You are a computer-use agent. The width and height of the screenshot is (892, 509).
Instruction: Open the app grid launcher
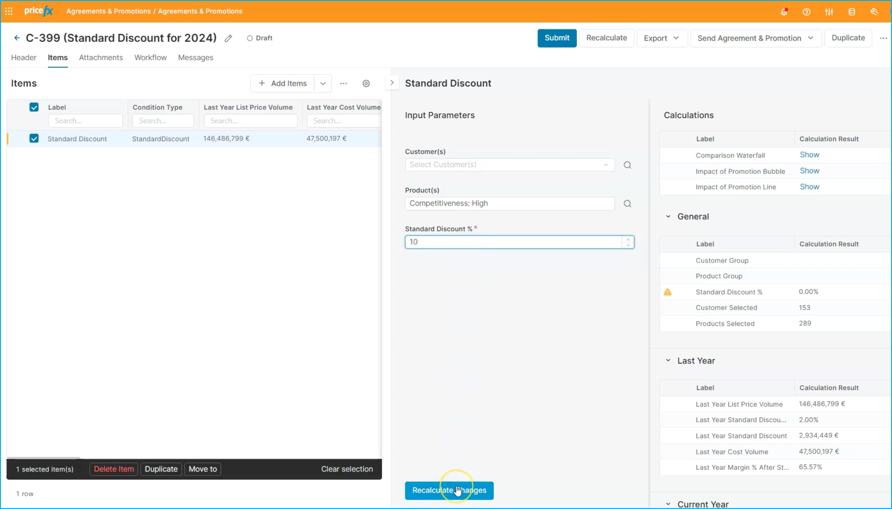click(x=9, y=11)
